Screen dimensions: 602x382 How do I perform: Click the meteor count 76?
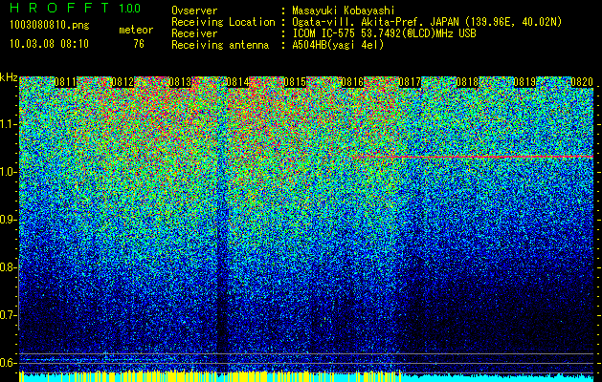coord(139,44)
